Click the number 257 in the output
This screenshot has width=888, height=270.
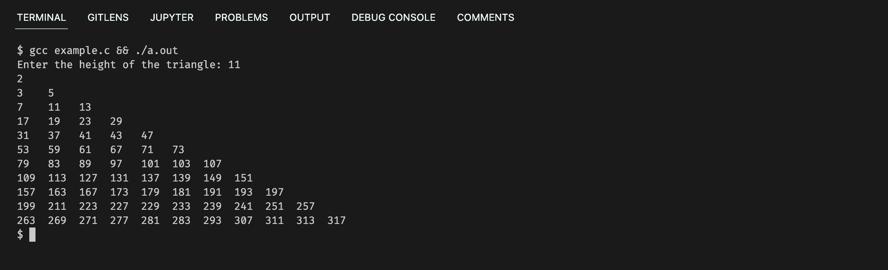tap(306, 206)
